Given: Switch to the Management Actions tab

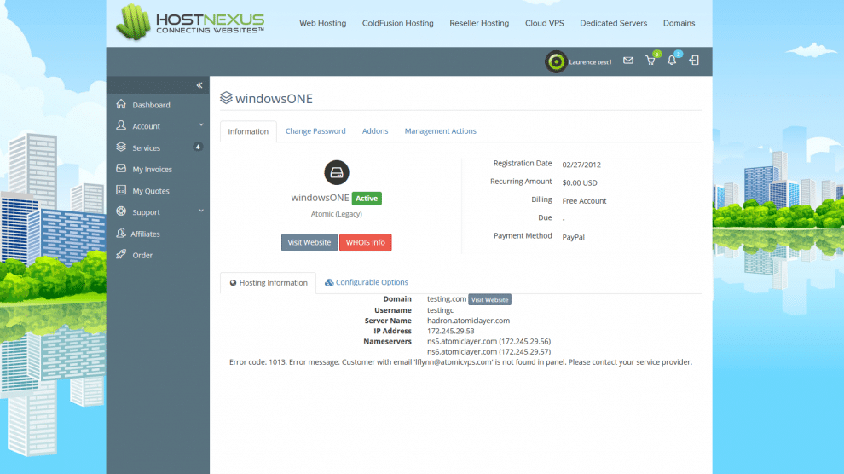Looking at the screenshot, I should pyautogui.click(x=440, y=130).
